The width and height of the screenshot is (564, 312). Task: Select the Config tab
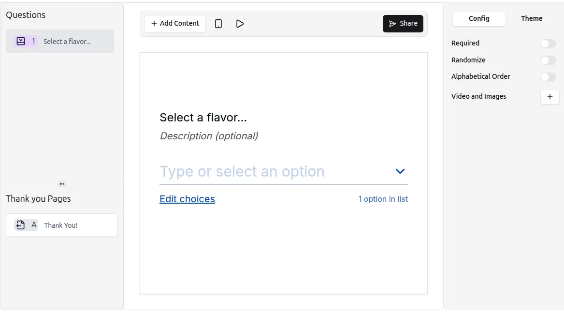(479, 18)
